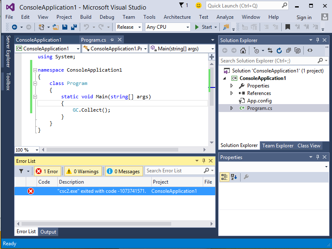Click the split editor handle above scrollbar
The width and height of the screenshot is (332, 249).
[x=211, y=57]
